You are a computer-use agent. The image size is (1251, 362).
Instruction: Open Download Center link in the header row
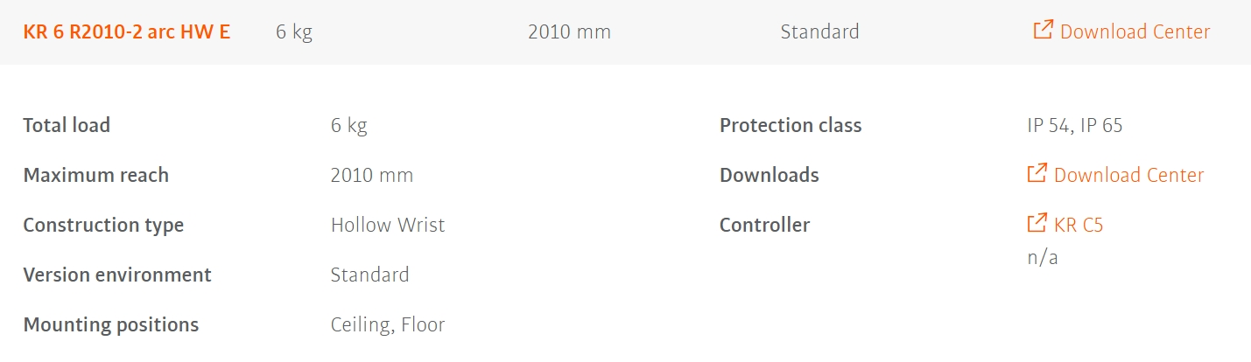click(1135, 32)
